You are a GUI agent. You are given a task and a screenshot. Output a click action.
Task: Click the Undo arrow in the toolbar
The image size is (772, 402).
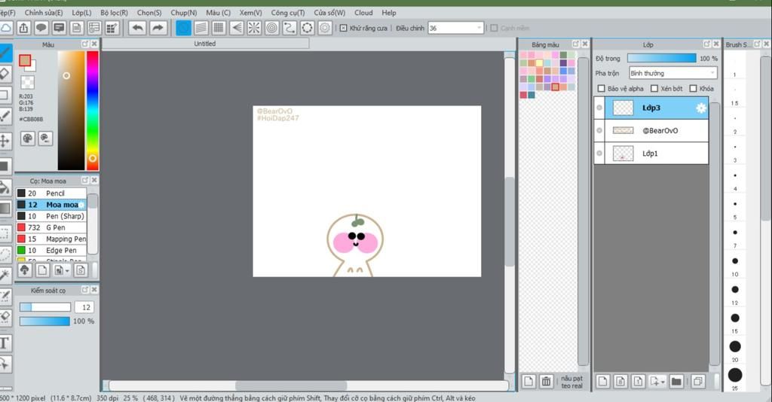(138, 28)
